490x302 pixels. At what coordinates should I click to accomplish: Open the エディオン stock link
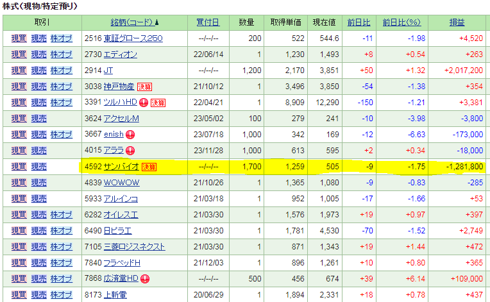[x=121, y=55]
